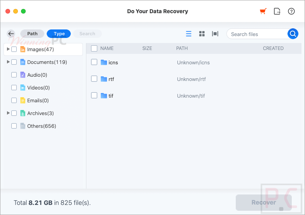The image size is (305, 215).
Task: Click the Documents category icon
Action: click(23, 62)
